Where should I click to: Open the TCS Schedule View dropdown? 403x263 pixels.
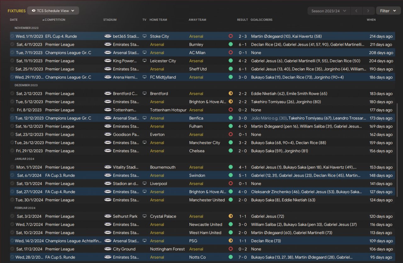point(53,11)
